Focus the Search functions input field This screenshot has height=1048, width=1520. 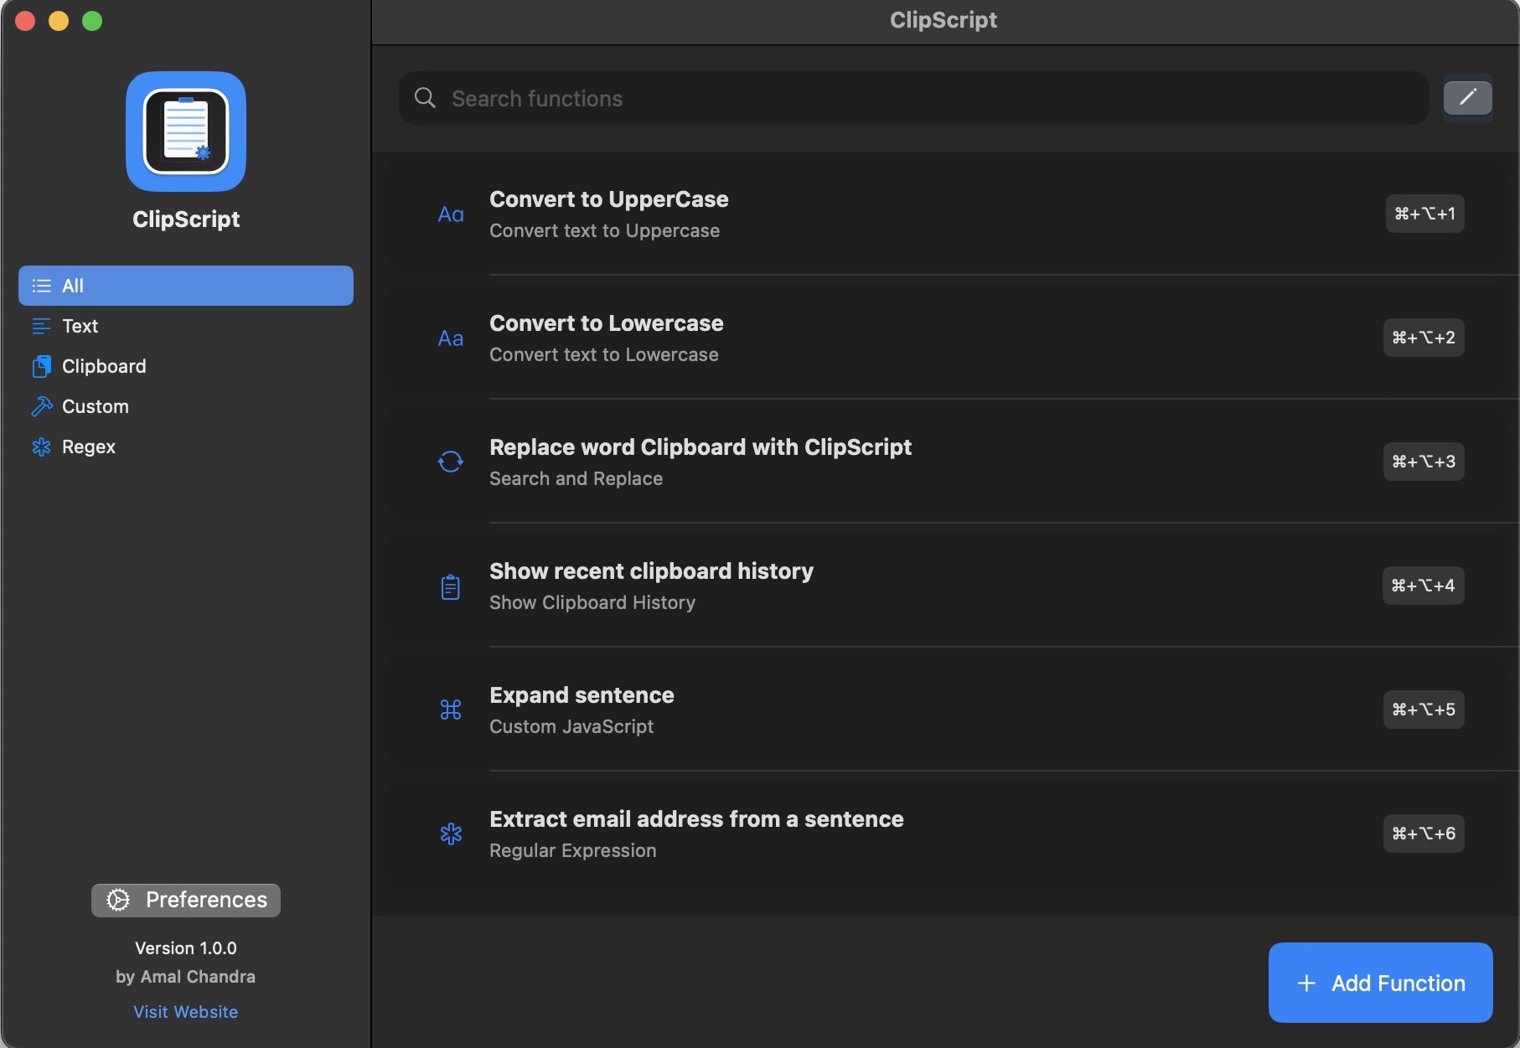pos(913,98)
